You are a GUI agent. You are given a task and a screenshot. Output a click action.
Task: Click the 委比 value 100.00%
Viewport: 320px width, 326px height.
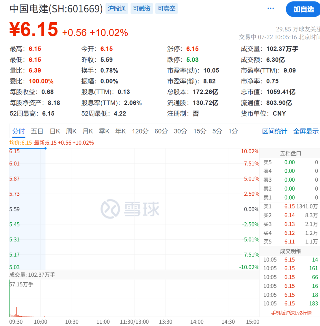41,81
